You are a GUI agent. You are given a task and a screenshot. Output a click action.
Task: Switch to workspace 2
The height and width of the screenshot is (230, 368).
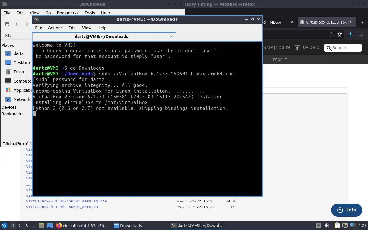click(x=20, y=226)
